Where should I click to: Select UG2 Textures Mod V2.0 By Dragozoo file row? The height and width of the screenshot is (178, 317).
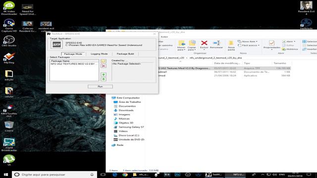(x=224, y=68)
